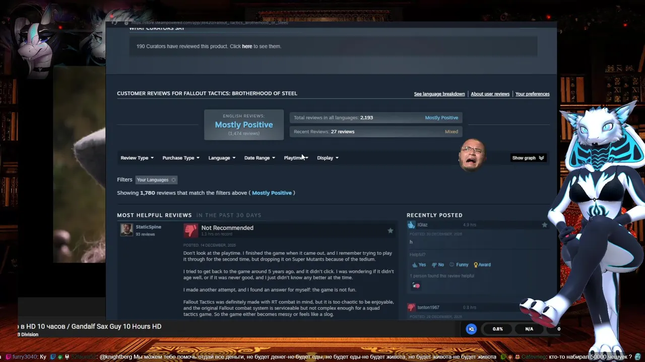The width and height of the screenshot is (645, 362).
Task: Open the Playtime filter dropdown
Action: pyautogui.click(x=296, y=158)
